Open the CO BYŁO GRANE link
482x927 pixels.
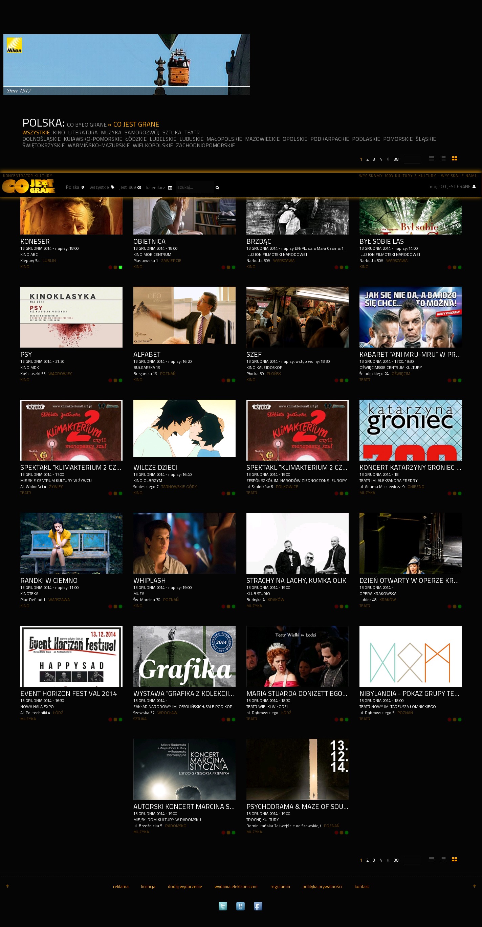coord(87,125)
